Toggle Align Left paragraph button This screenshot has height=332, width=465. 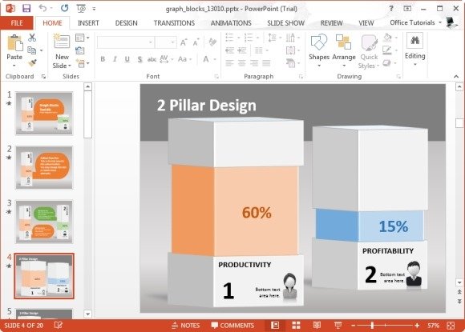tap(229, 63)
